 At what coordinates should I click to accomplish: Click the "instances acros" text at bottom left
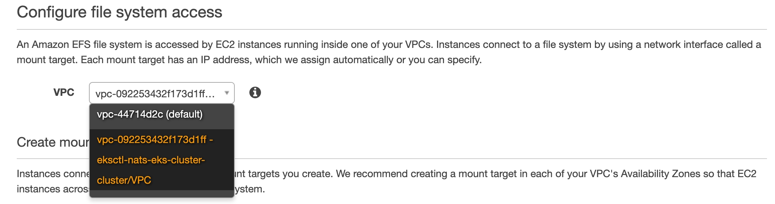53,189
